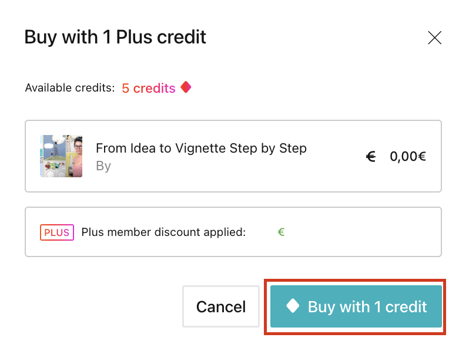Screen dimensions: 469x351
Task: Click the illustrated vignette panels in thumbnail
Action: point(55,156)
